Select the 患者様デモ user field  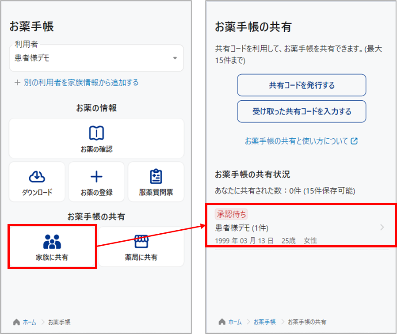point(96,58)
